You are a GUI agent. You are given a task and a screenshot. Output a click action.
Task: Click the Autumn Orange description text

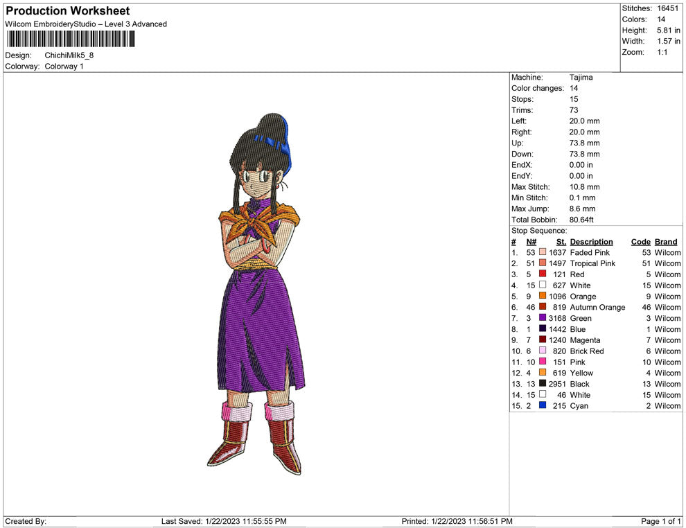(597, 307)
